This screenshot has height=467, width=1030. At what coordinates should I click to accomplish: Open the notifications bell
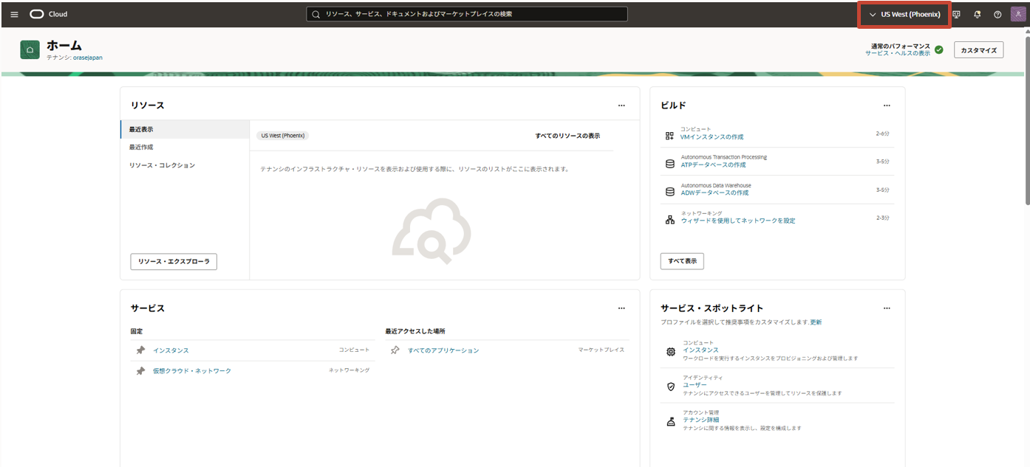pos(978,14)
